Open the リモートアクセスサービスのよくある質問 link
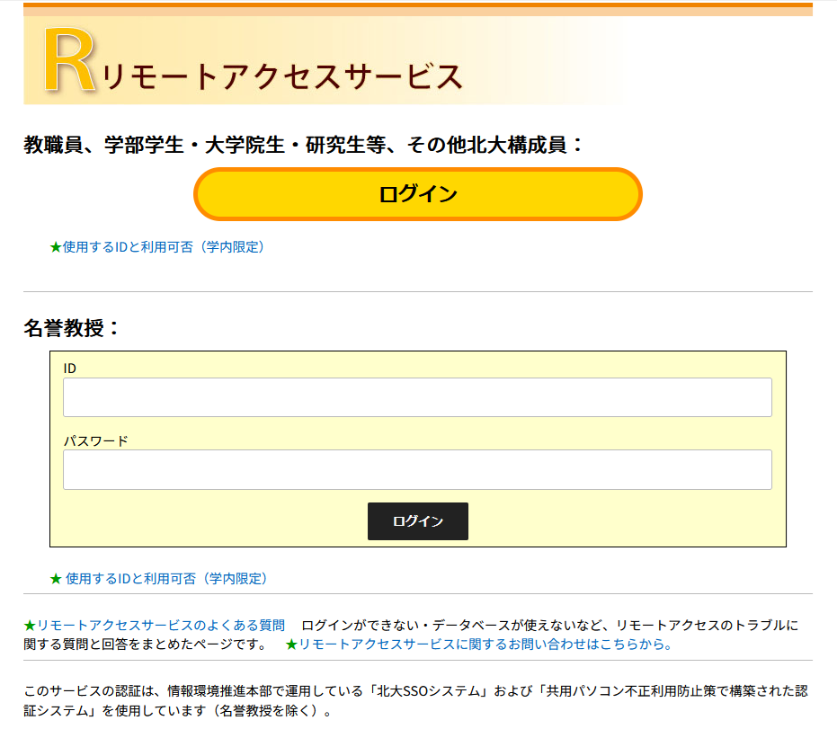Image resolution: width=837 pixels, height=729 pixels. 161,626
